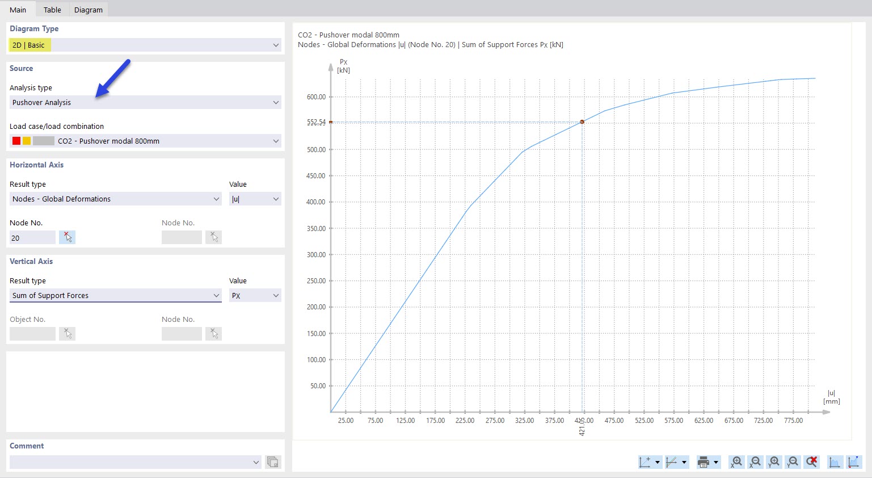Expand the Horizontal Axis result type dropdown
The width and height of the screenshot is (872, 478).
tap(116, 199)
